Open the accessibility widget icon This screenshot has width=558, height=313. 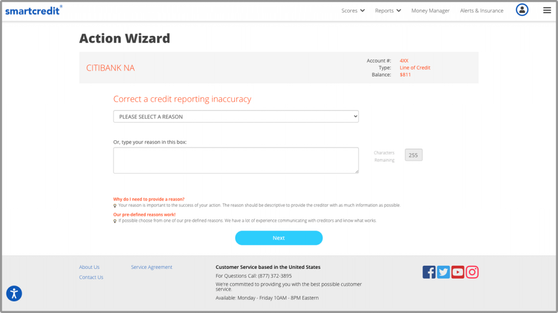(x=14, y=293)
